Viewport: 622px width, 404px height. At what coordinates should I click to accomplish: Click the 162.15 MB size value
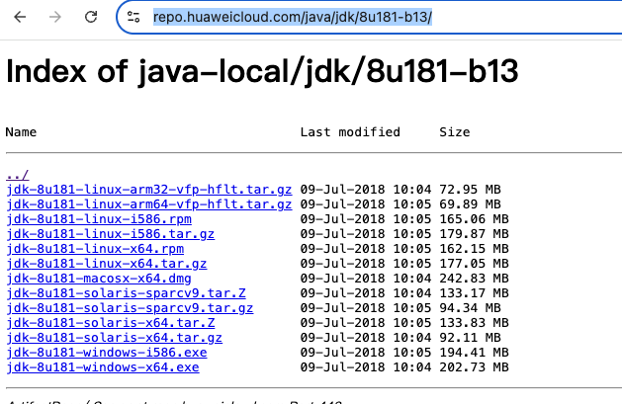click(474, 249)
